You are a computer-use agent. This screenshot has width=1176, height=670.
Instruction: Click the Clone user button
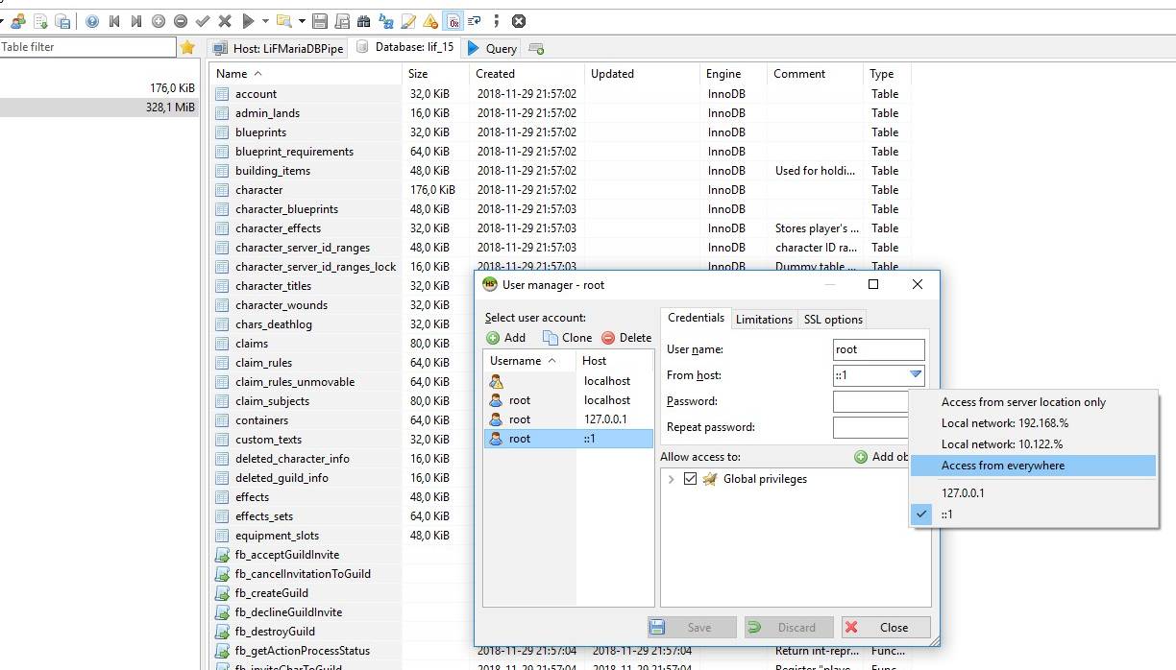coord(567,338)
